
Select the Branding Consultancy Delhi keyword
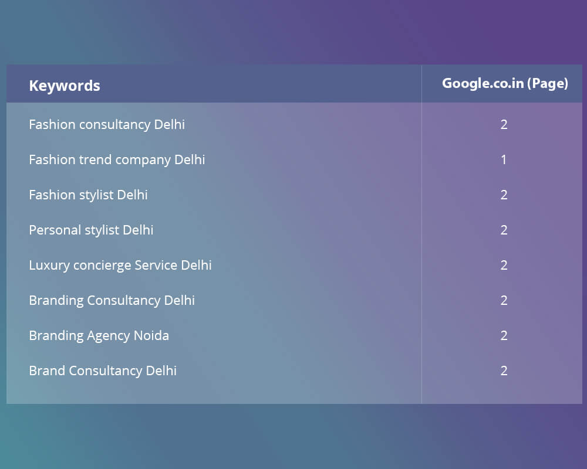click(112, 300)
